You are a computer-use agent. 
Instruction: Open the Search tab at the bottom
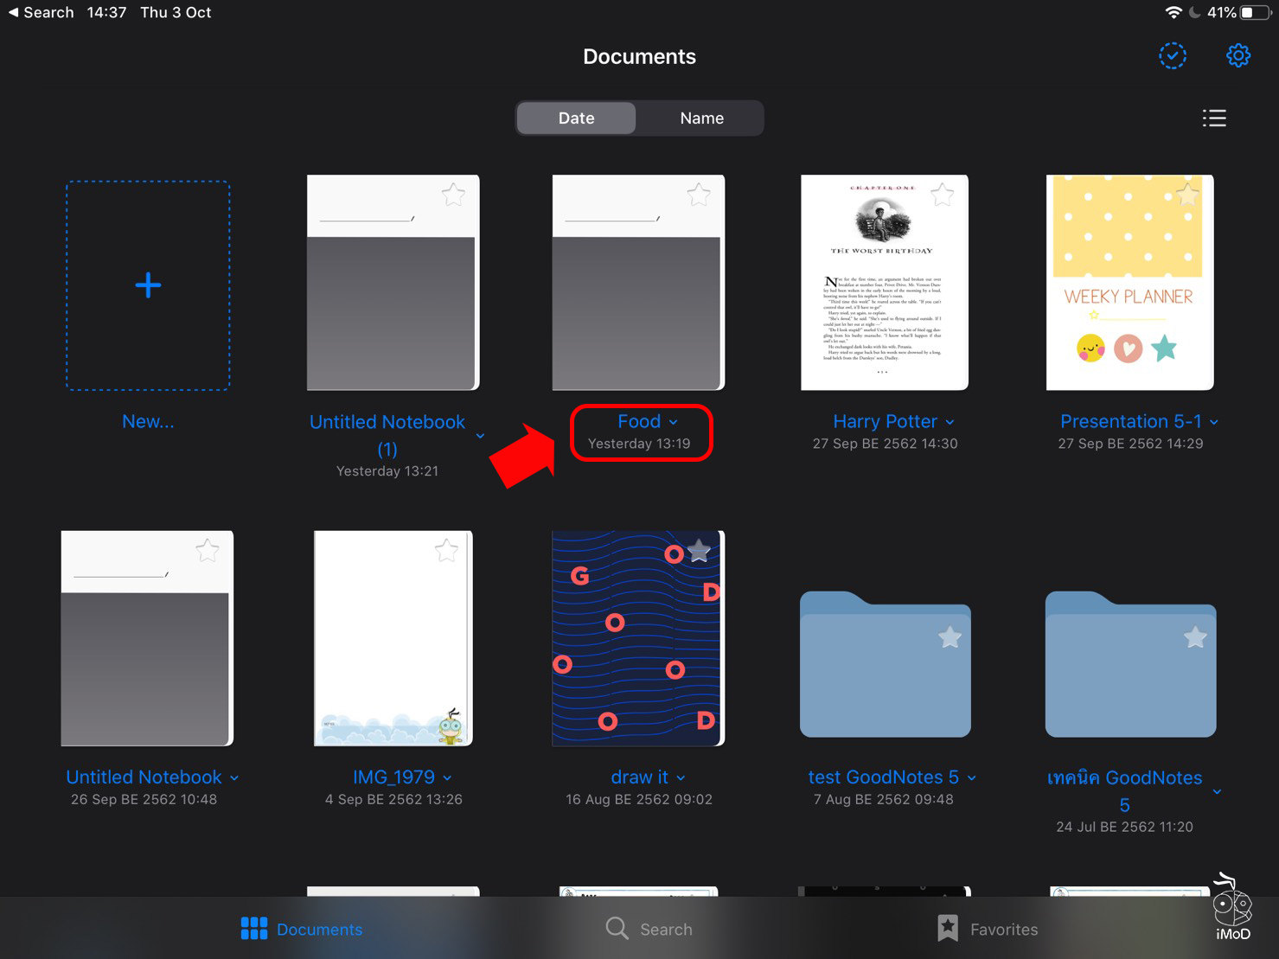click(x=649, y=929)
